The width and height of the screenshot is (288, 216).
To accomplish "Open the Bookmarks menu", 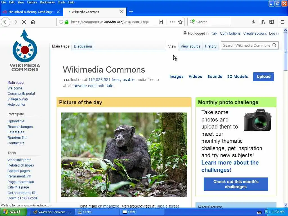I will pyautogui.click(x=47, y=2).
